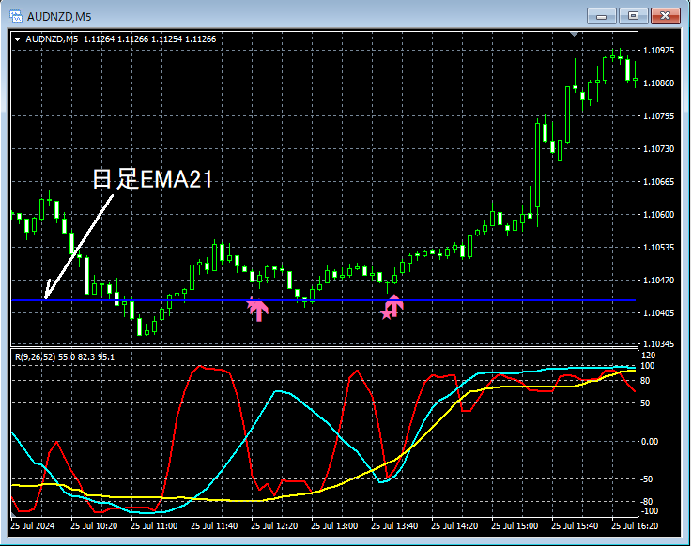Click the AUDNZD,M5 window title text
Viewport: 692px width, 546px height.
(59, 17)
